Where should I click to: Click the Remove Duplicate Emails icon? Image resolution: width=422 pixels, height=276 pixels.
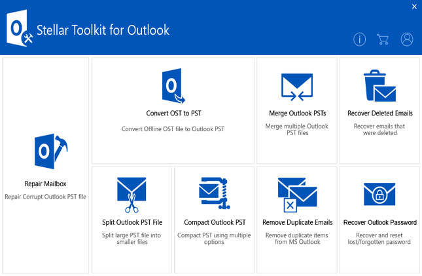coord(298,195)
